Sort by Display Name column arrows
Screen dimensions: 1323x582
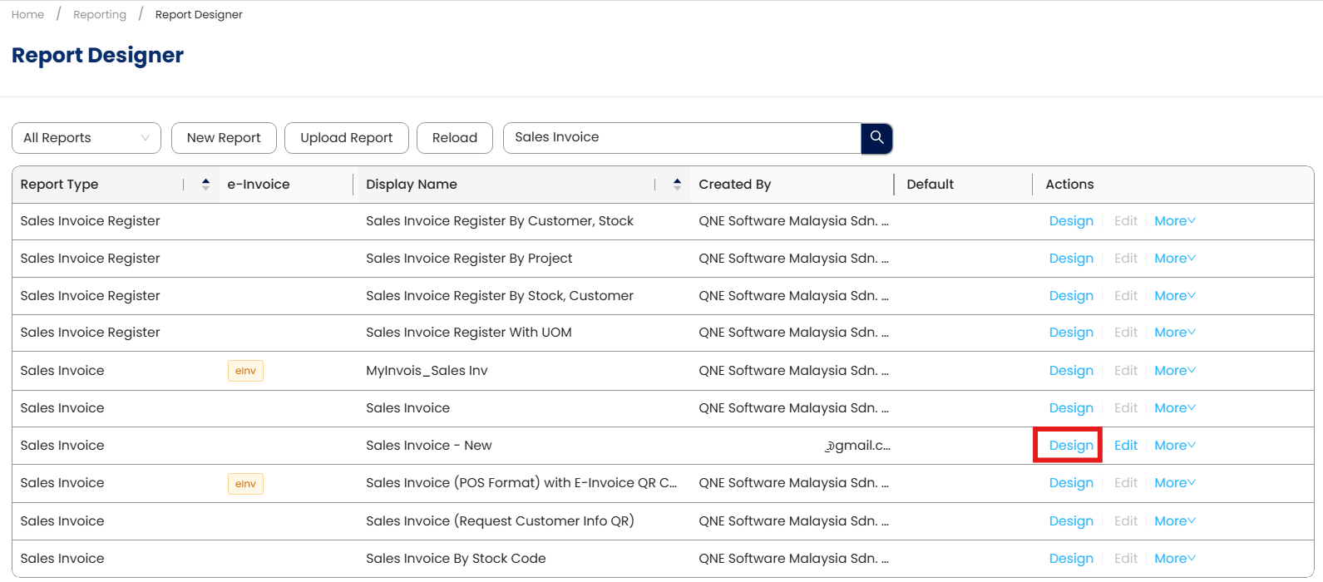click(x=677, y=185)
